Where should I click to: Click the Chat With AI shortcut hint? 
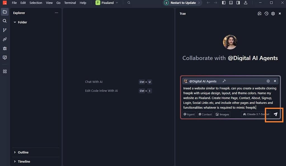[94, 82]
